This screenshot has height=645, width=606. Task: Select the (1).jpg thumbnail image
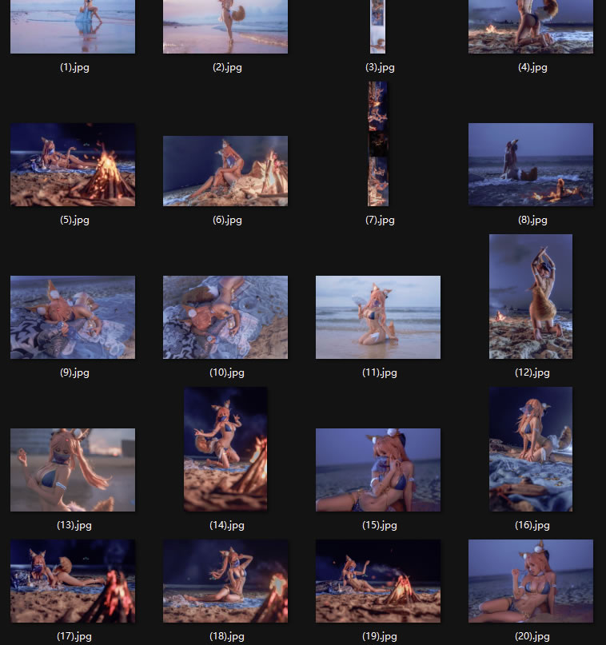[x=73, y=26]
